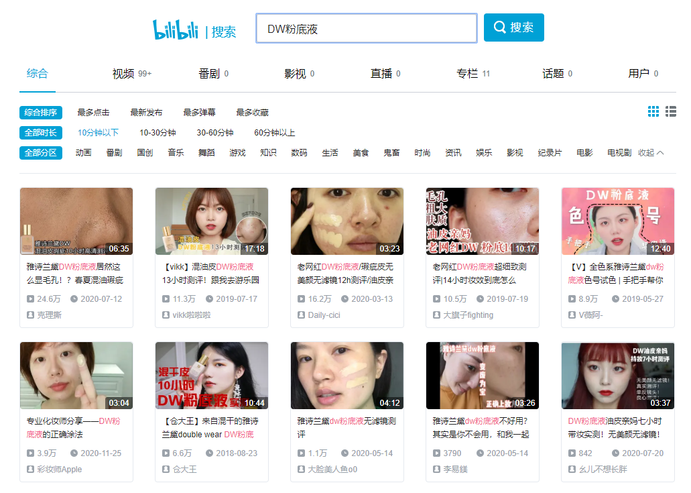Open the 10:17 video thumbnail
691x493 pixels.
click(483, 221)
